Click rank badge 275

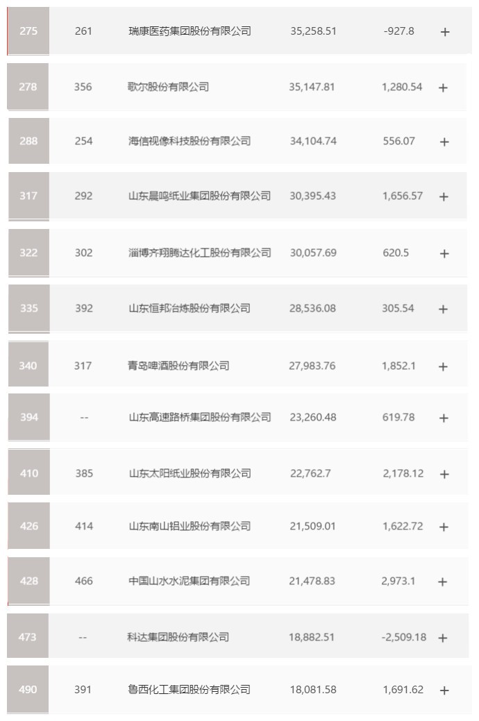coord(28,31)
